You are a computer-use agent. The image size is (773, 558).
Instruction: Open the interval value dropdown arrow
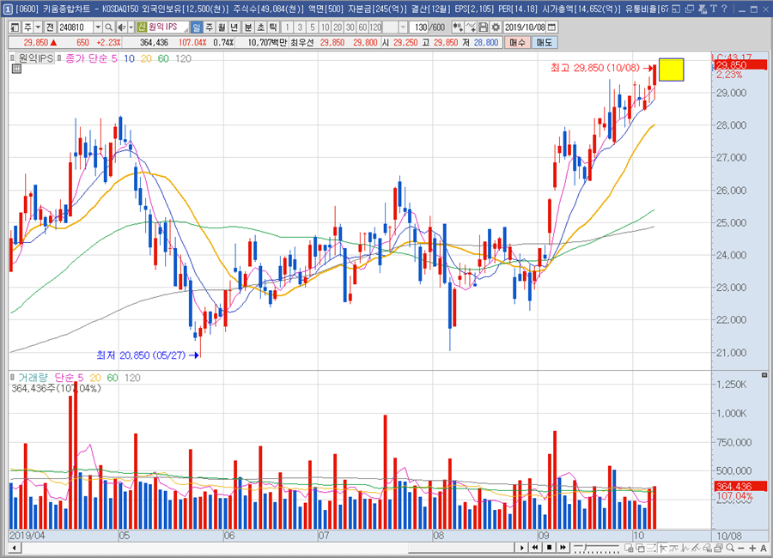pyautogui.click(x=404, y=27)
